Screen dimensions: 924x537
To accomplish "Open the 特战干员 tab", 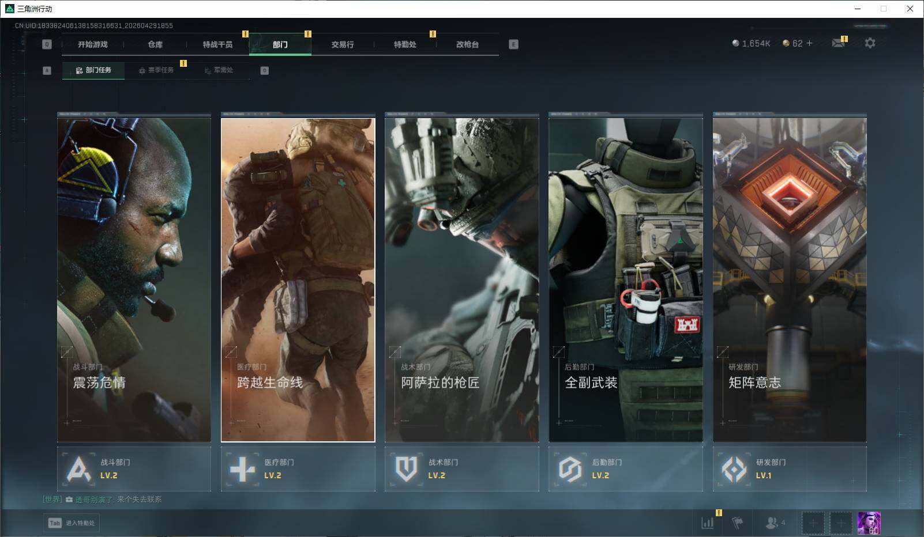I will pos(217,44).
